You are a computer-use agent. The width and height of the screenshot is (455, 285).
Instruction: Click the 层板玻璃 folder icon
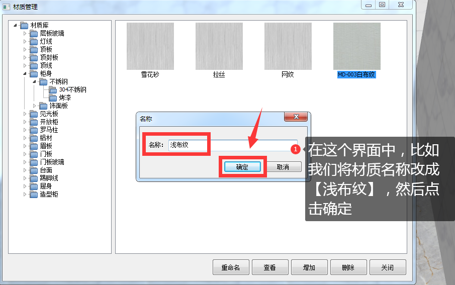click(x=34, y=34)
